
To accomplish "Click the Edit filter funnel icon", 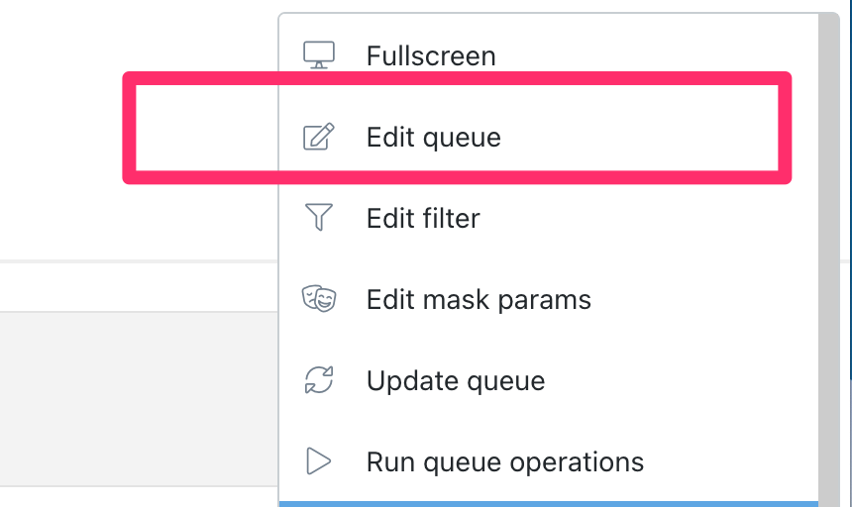I will pyautogui.click(x=319, y=218).
